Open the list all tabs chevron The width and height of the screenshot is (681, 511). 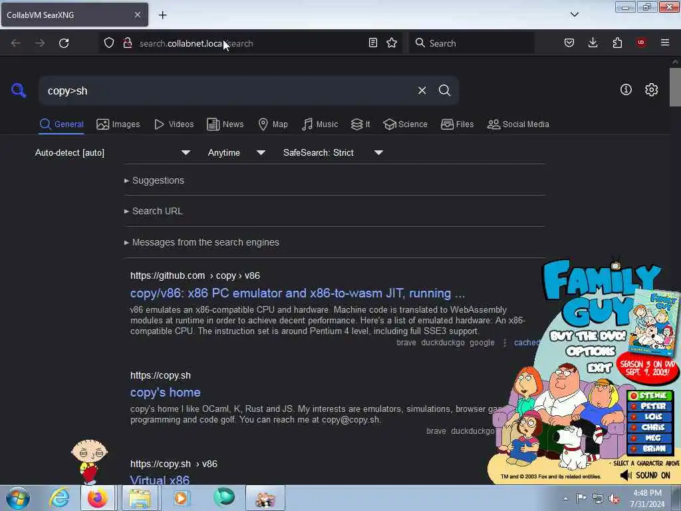point(574,15)
